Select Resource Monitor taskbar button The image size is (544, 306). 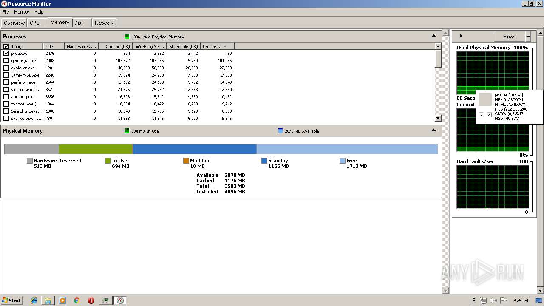(120, 300)
